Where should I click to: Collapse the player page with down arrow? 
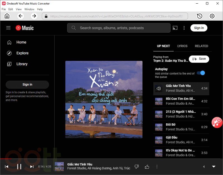coord(214,167)
